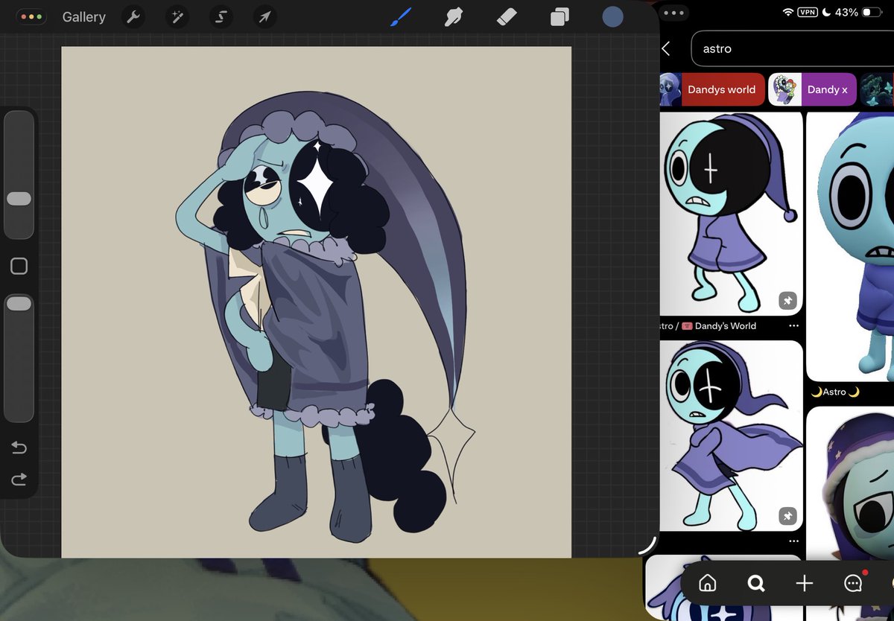Tap the Do Not Disturb moon icon

[x=826, y=13]
